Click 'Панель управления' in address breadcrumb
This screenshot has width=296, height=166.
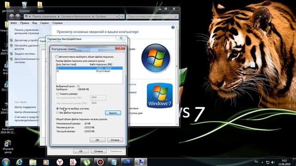[44, 17]
